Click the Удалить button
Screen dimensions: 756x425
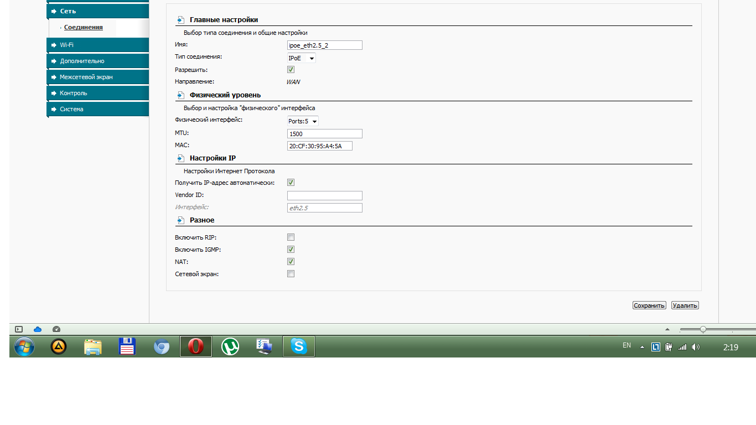point(685,305)
